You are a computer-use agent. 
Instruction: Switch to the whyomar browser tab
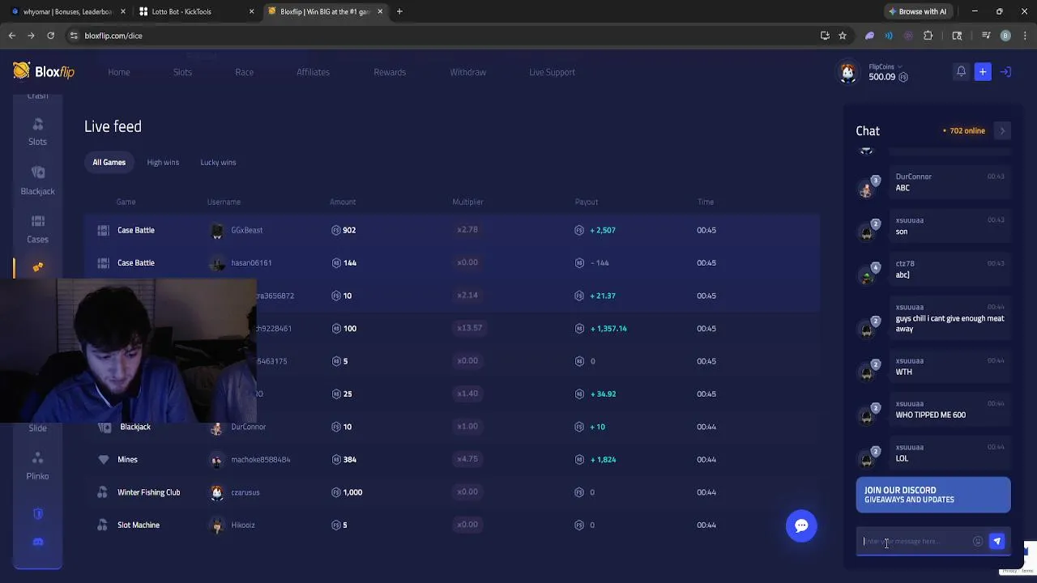point(66,11)
